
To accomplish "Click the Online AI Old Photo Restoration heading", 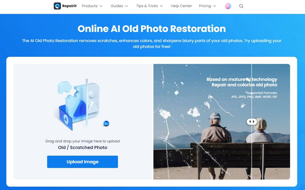I will (x=152, y=29).
